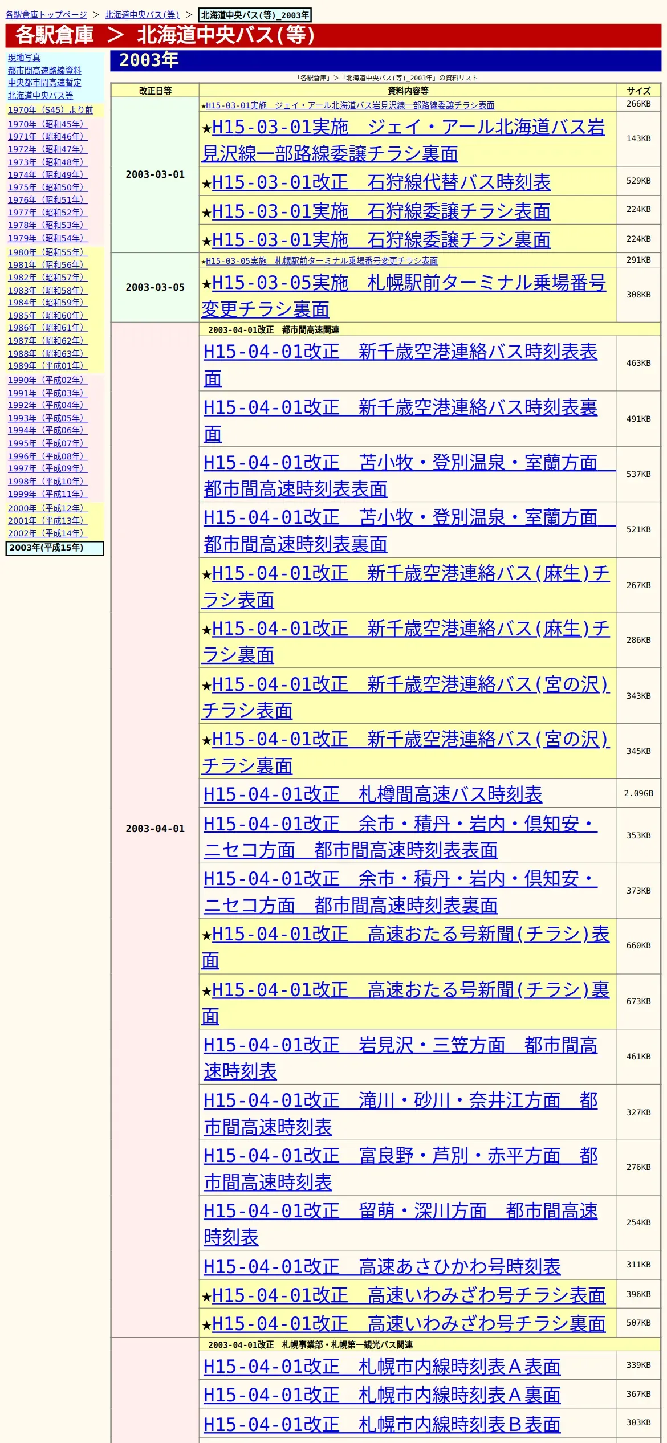This screenshot has width=667, height=1443.
Task: Open 留萌・深川方面 都市間高速時刻表
Action: pyautogui.click(x=400, y=1224)
